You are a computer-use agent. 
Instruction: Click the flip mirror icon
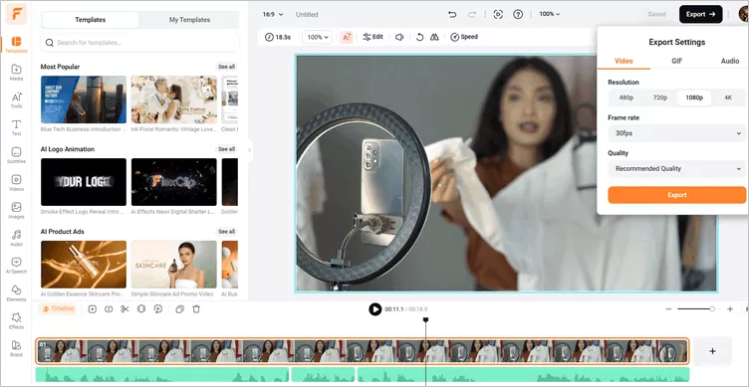pos(434,37)
